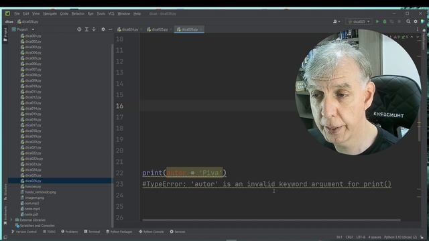Click dica026.py breadcrumb in navigation bar

point(27,21)
